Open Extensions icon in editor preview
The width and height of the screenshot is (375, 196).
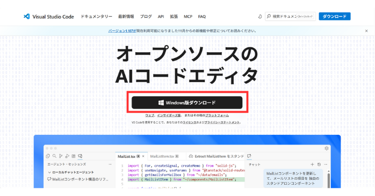pos(74,156)
